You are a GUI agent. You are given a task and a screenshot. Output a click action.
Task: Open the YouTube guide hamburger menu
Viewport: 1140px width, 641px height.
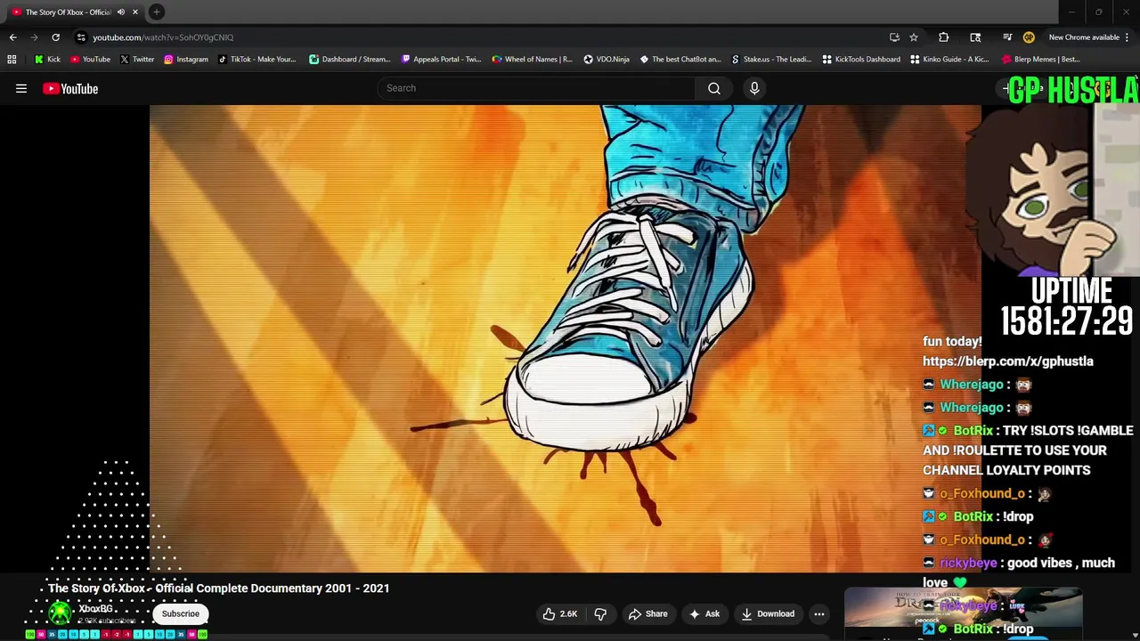coord(21,88)
